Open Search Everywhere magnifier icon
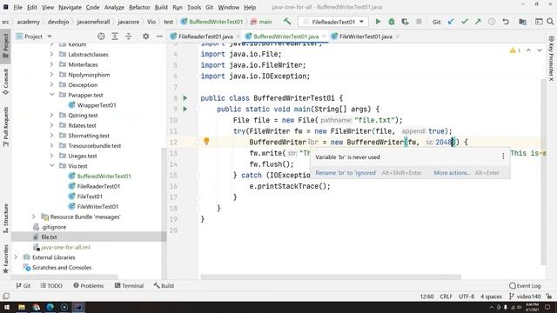Image resolution: width=557 pixels, height=313 pixels. tap(550, 22)
